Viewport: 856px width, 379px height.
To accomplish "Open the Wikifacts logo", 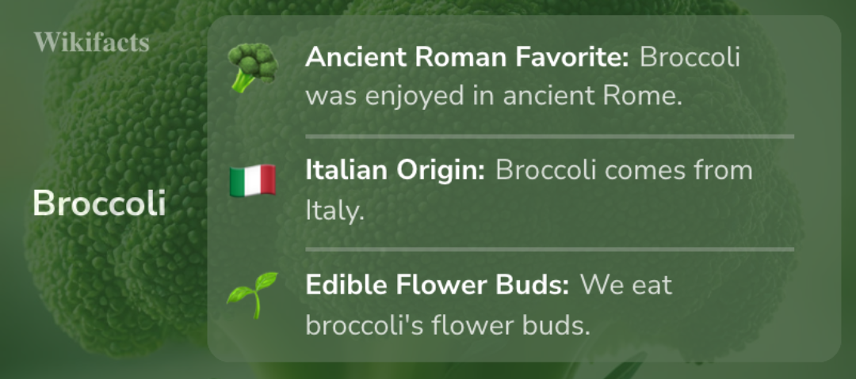I will (91, 42).
